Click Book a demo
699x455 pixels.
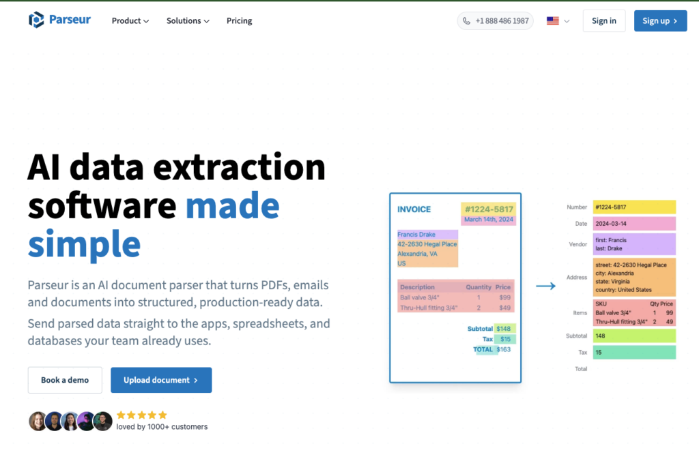point(65,380)
